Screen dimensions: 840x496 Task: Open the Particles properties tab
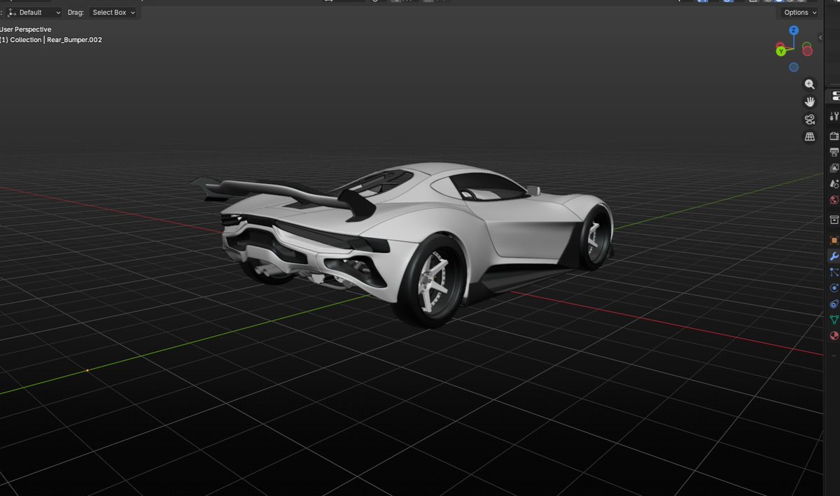(834, 272)
